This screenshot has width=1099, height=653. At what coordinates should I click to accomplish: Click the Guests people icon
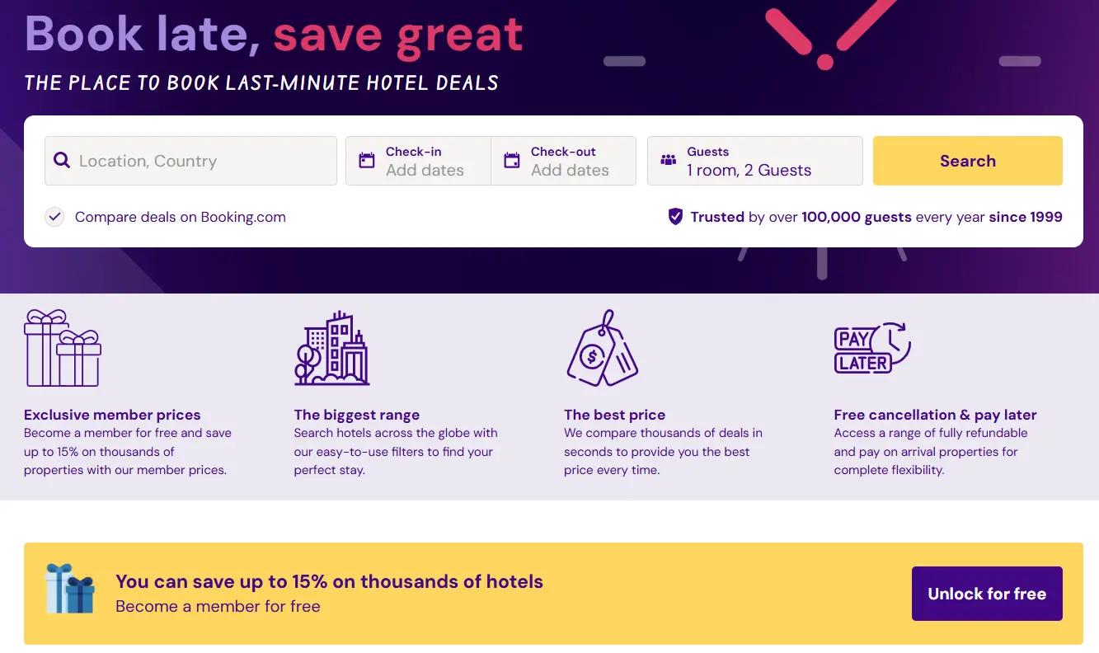tap(669, 161)
